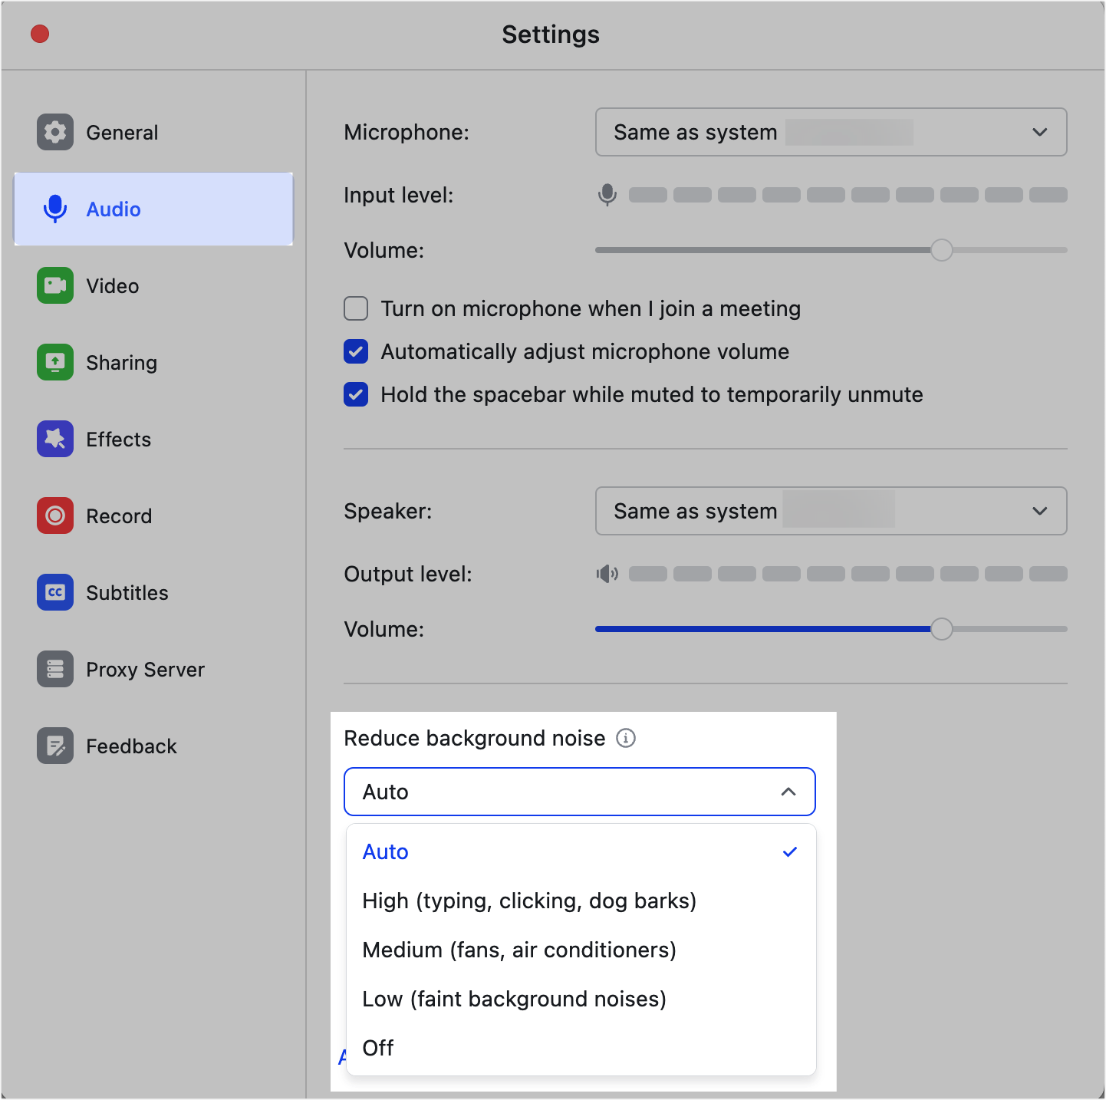Select Medium (fans, air conditioners) option
This screenshot has height=1100, width=1106.
click(519, 950)
